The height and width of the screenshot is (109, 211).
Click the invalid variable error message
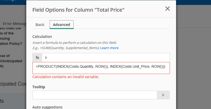coord(66,77)
